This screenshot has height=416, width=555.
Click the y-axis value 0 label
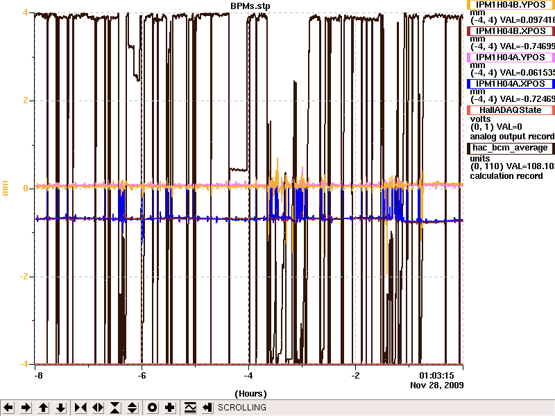tap(26, 189)
